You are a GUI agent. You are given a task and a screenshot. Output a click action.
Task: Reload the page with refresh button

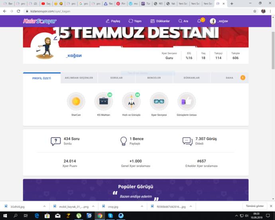coord(18,11)
